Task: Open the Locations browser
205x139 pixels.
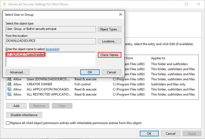Action: (x=109, y=41)
